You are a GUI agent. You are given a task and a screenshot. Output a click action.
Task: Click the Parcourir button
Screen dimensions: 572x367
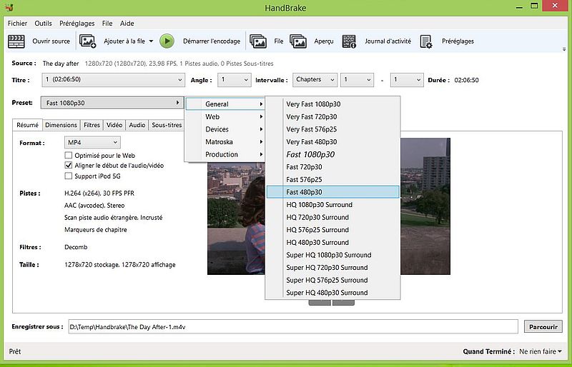click(x=543, y=326)
